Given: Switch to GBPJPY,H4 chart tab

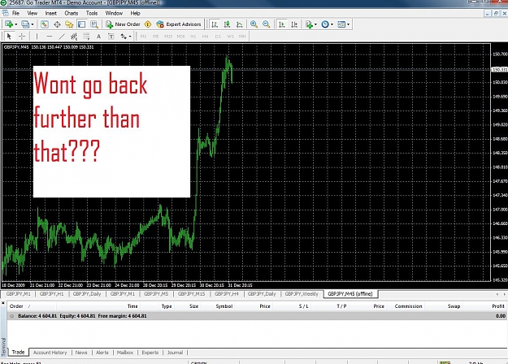Looking at the screenshot, I should [x=227, y=294].
